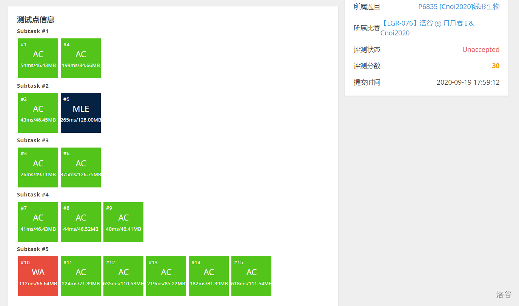Open test case #12 AC tile
The image size is (519, 306).
pos(123,276)
